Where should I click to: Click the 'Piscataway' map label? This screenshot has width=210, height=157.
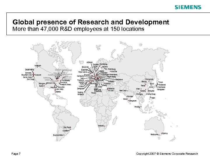(66, 81)
